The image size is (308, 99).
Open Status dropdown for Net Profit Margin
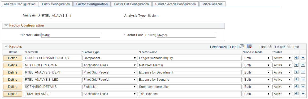click(x=282, y=65)
